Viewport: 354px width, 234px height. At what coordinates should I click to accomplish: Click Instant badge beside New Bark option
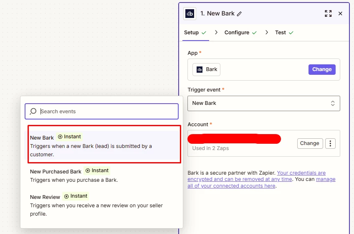pyautogui.click(x=69, y=137)
